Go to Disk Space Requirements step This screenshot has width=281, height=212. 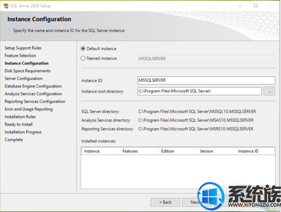(27, 71)
